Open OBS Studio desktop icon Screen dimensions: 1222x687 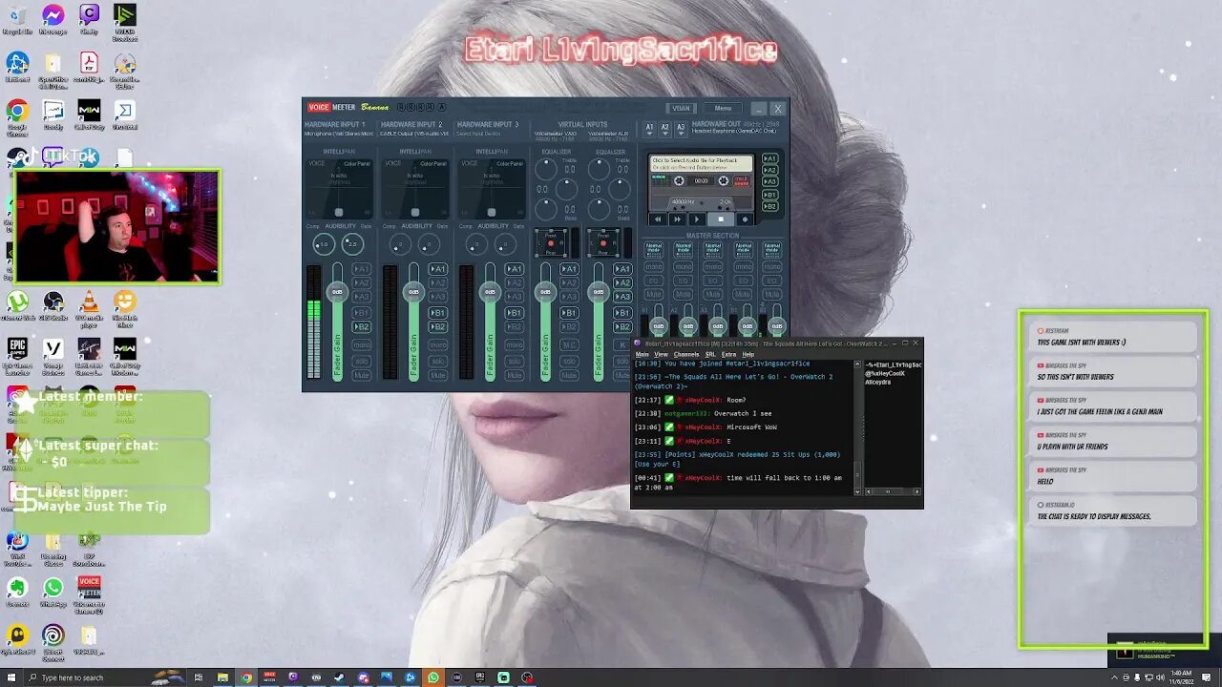click(x=53, y=306)
